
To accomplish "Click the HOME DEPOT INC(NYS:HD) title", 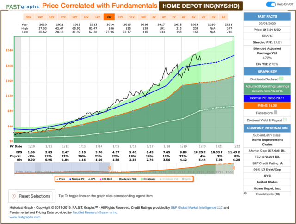I will 201,6.
